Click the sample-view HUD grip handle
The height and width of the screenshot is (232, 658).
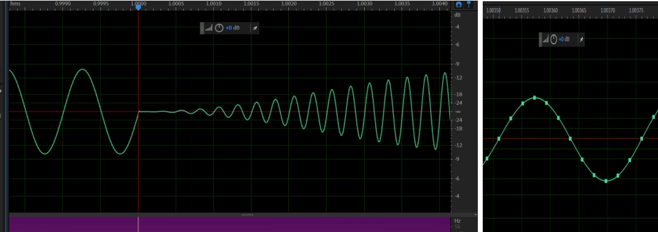[x=541, y=39]
